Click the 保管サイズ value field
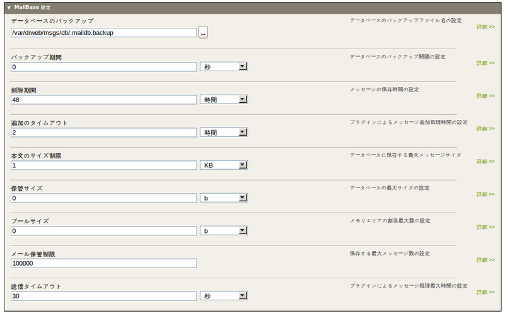This screenshot has height=313, width=505. [x=103, y=198]
